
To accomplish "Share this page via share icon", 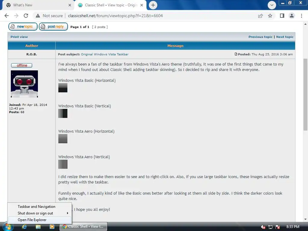I will point(260,16).
